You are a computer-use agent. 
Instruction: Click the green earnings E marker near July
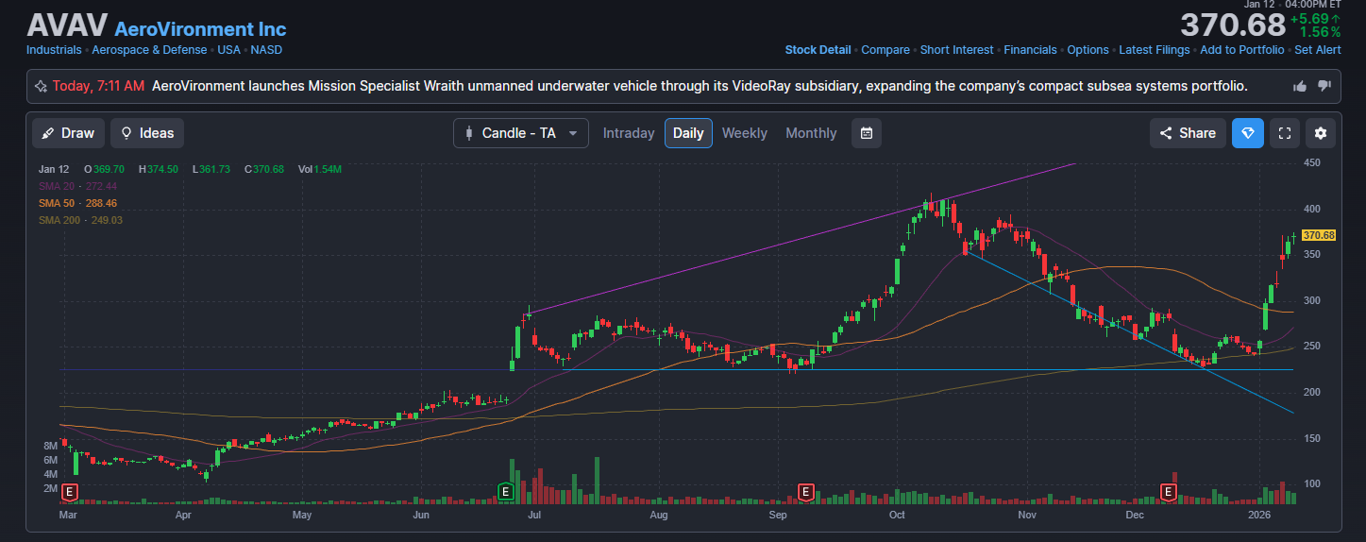505,491
